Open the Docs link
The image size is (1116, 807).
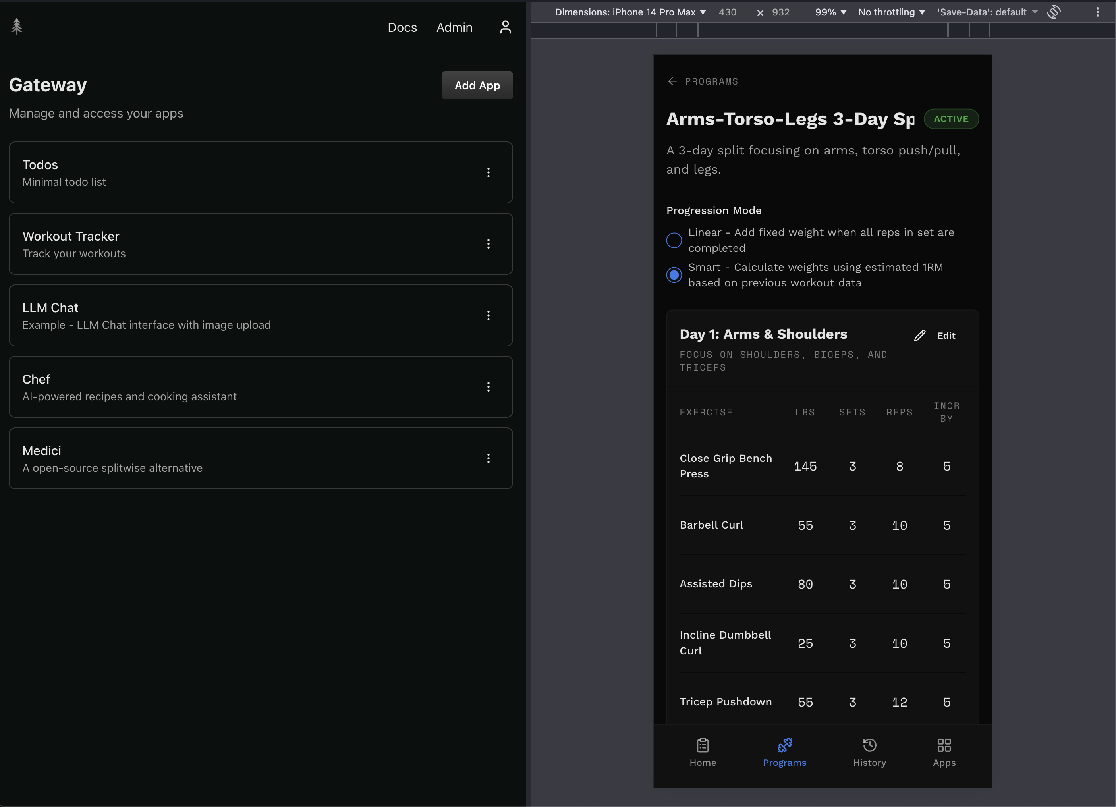point(402,27)
